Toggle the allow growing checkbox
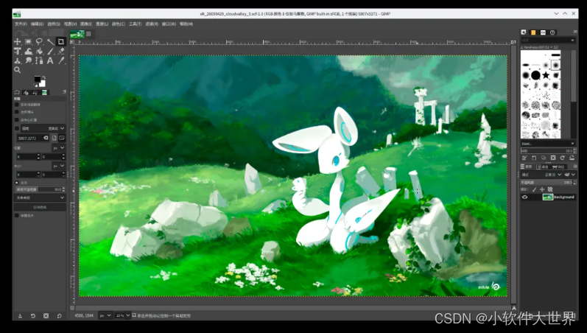This screenshot has height=333, width=587. click(x=16, y=112)
